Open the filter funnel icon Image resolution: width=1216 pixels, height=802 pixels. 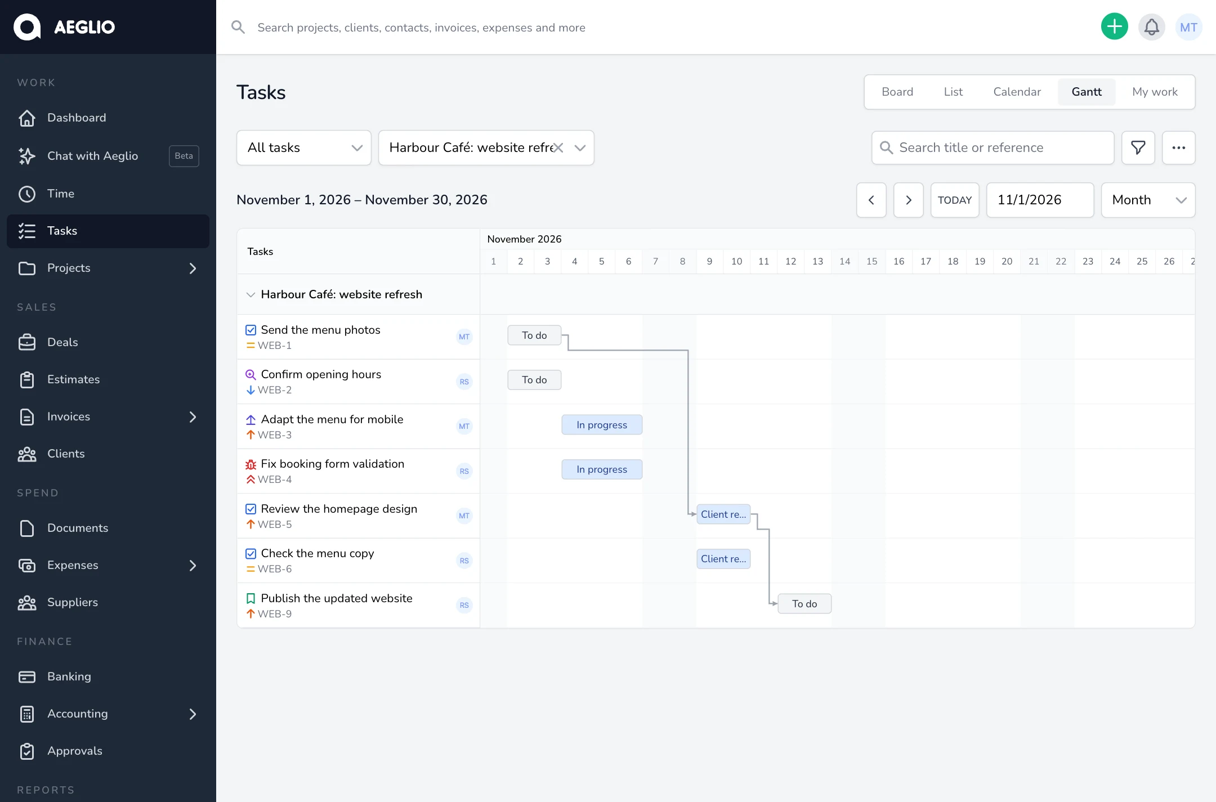tap(1138, 147)
